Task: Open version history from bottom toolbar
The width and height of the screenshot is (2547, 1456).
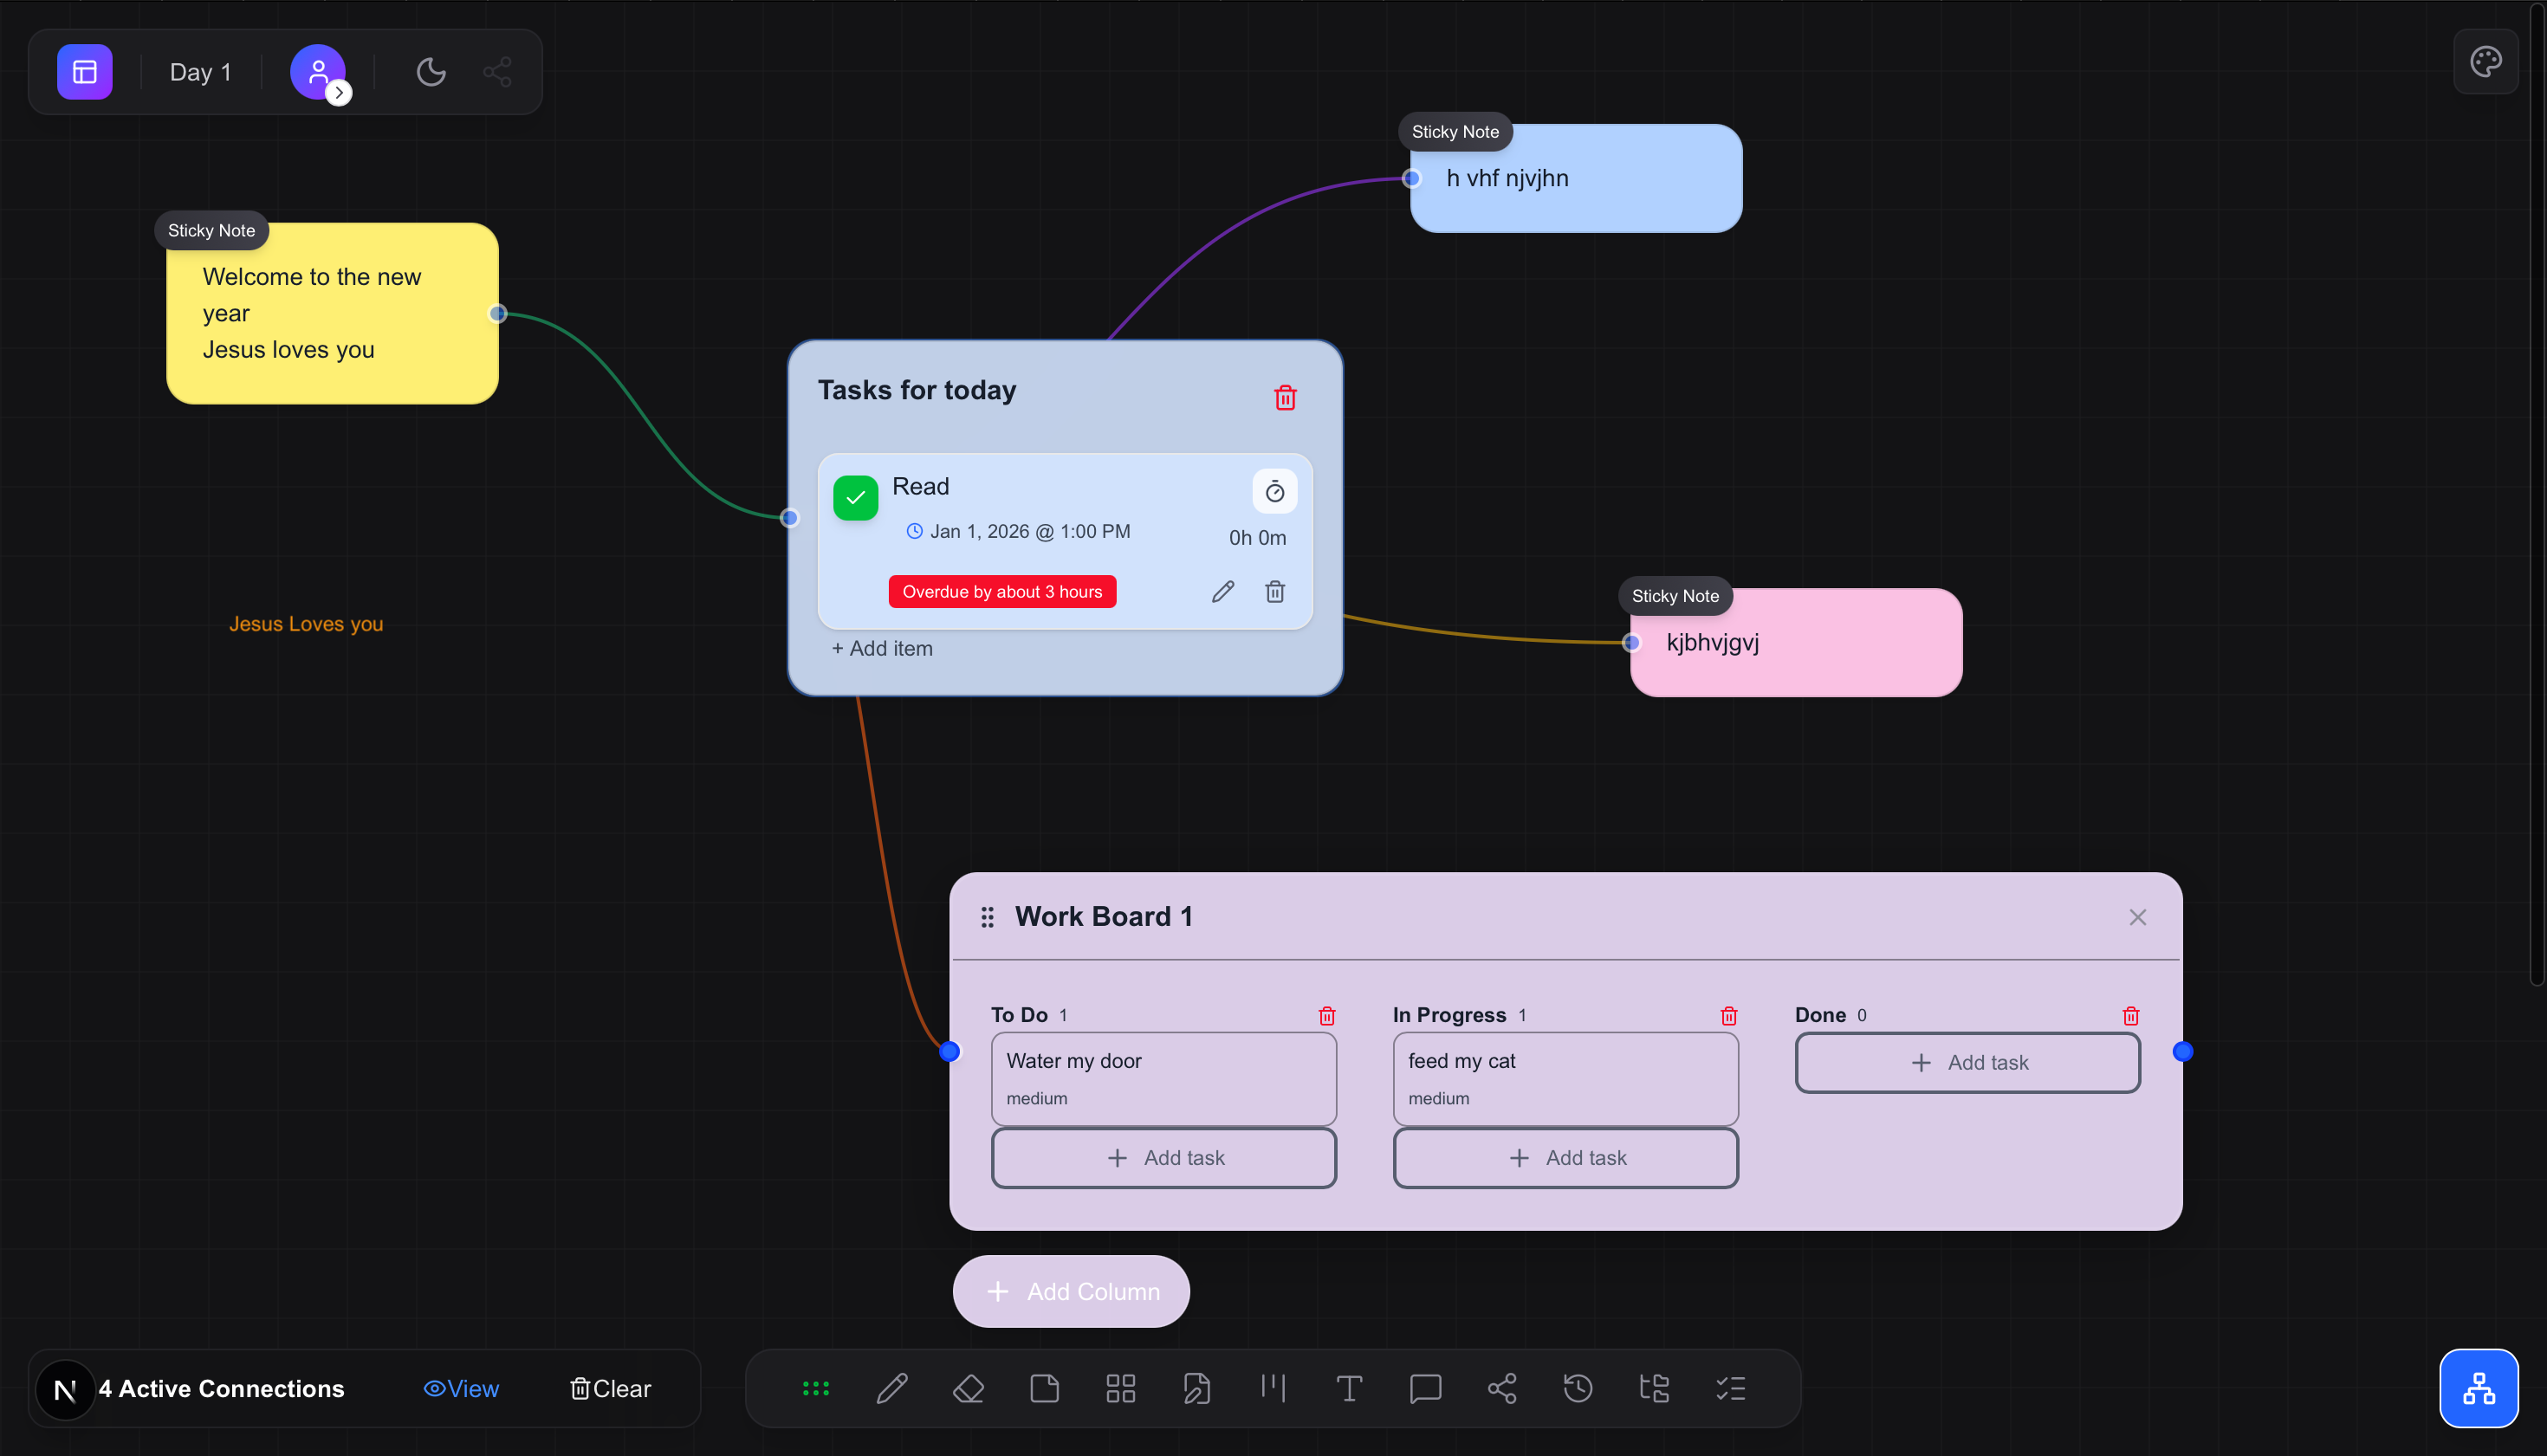Action: click(1577, 1388)
